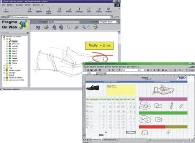This screenshot has height=143, width=195.
Task: Click the browser address bar URL field
Action: pyautogui.click(x=60, y=17)
